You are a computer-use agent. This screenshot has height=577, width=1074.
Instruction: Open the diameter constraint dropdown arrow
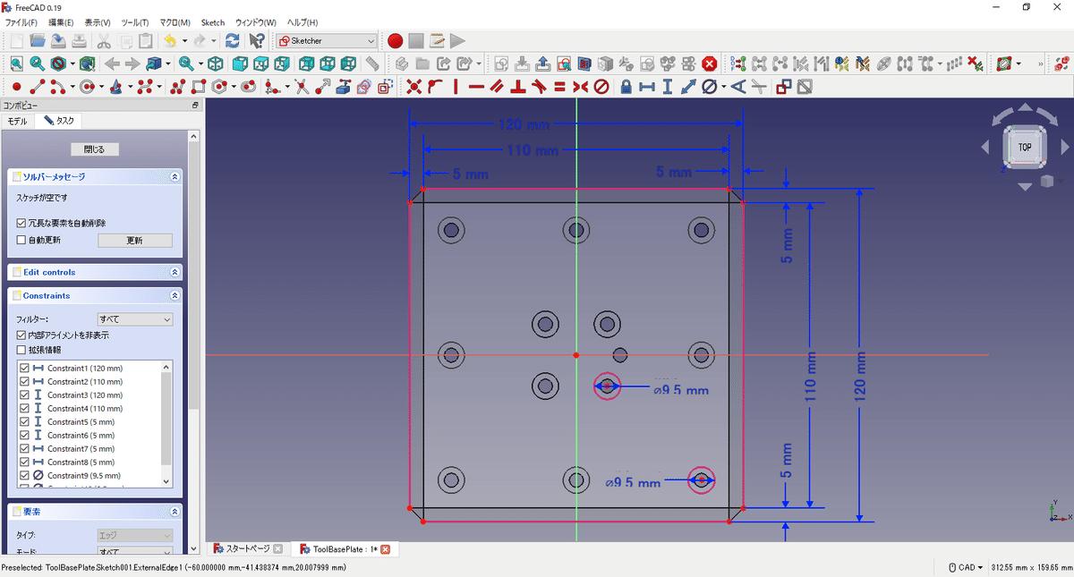tap(723, 87)
